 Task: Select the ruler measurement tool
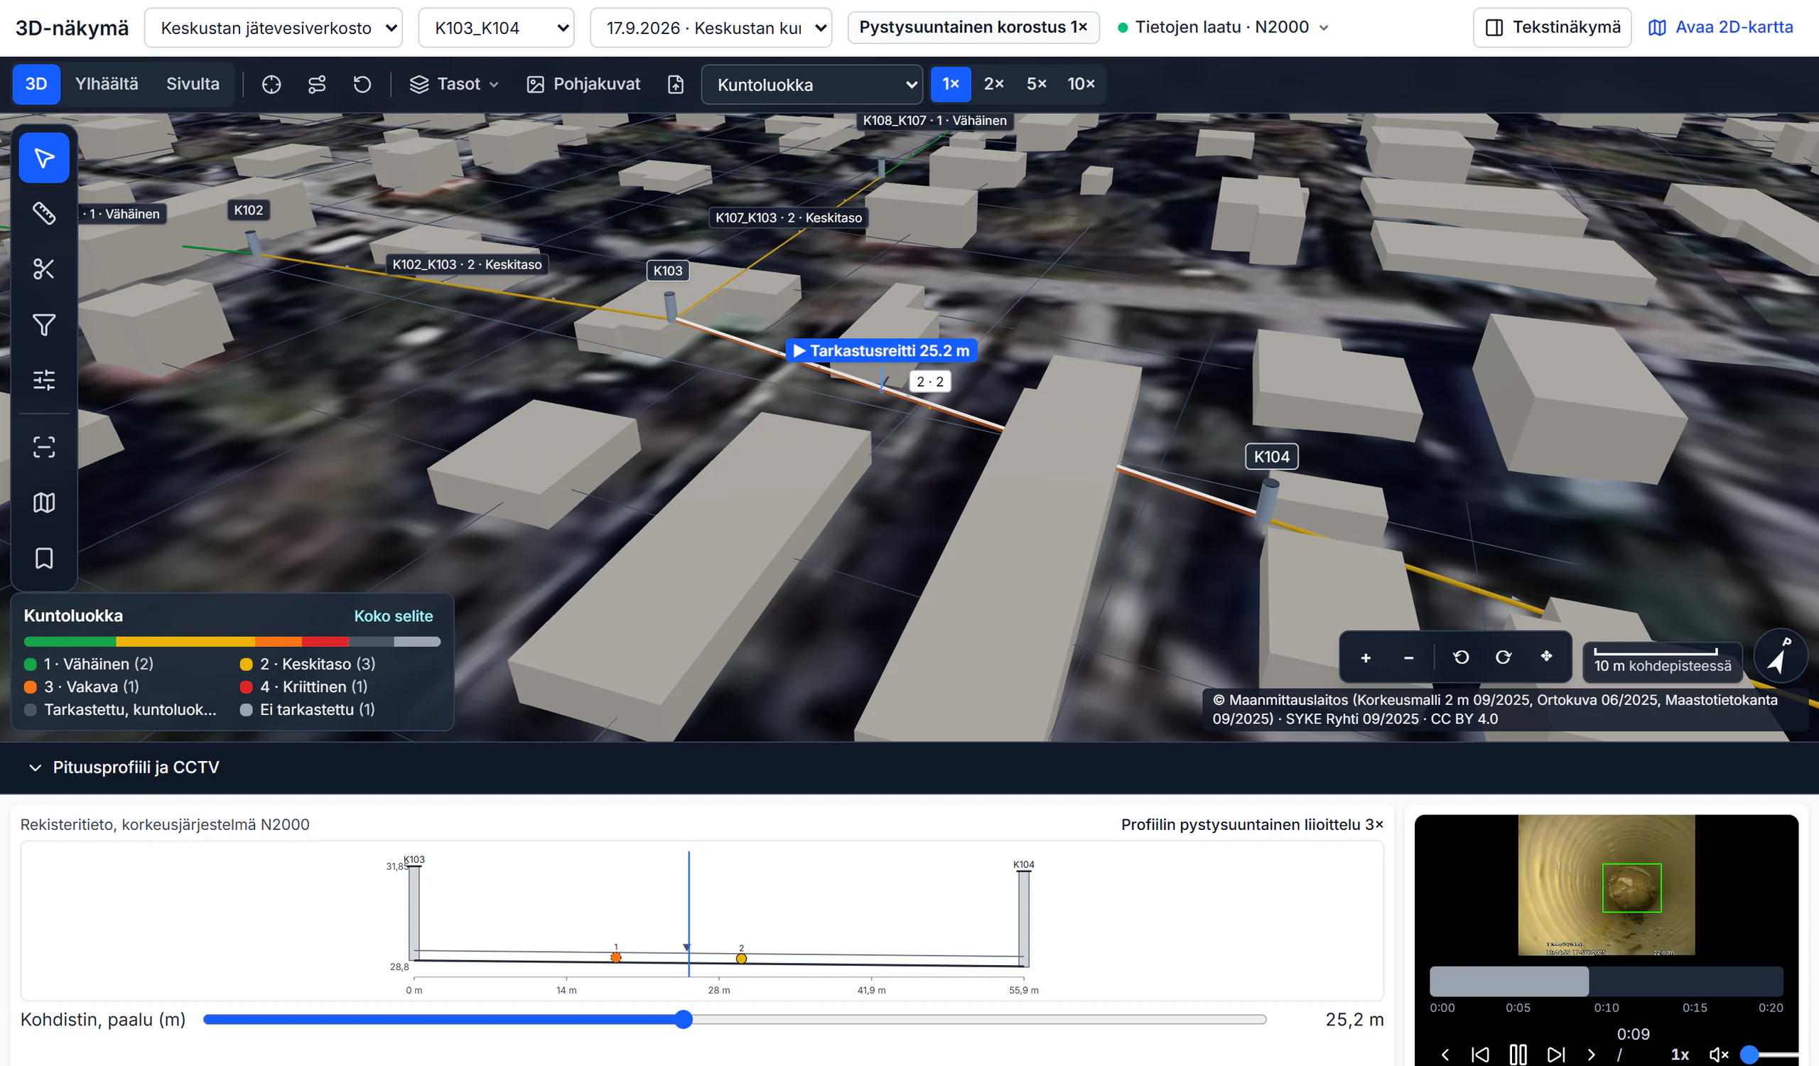pyautogui.click(x=44, y=213)
